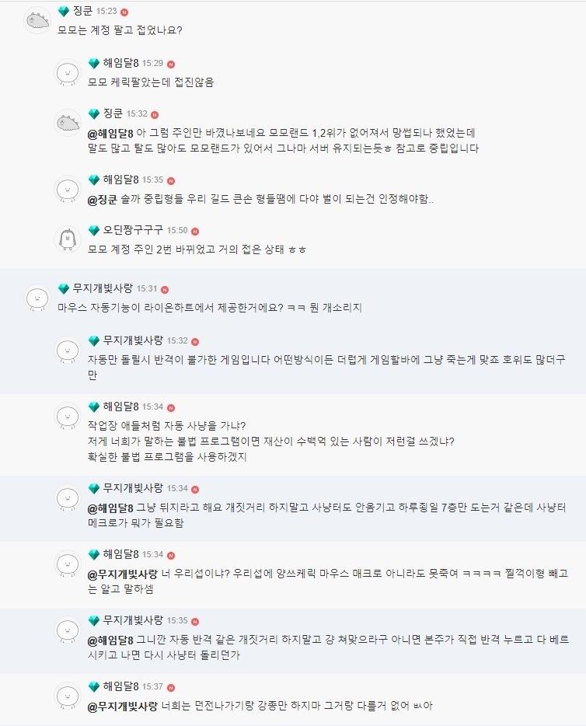Click the diamond badge on 징쿤's 15:23 comment

(64, 12)
